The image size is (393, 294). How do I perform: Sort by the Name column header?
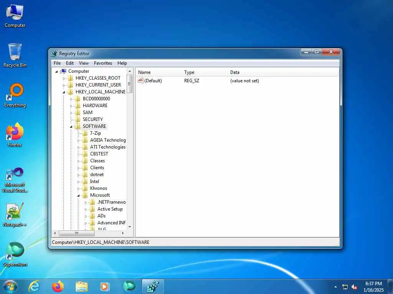point(159,72)
